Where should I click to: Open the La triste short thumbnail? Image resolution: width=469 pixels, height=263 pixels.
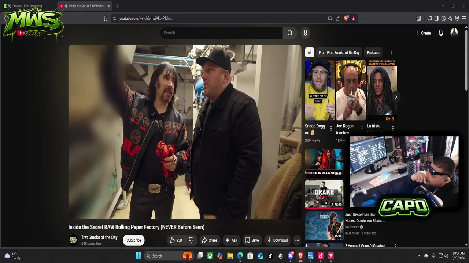click(x=382, y=90)
